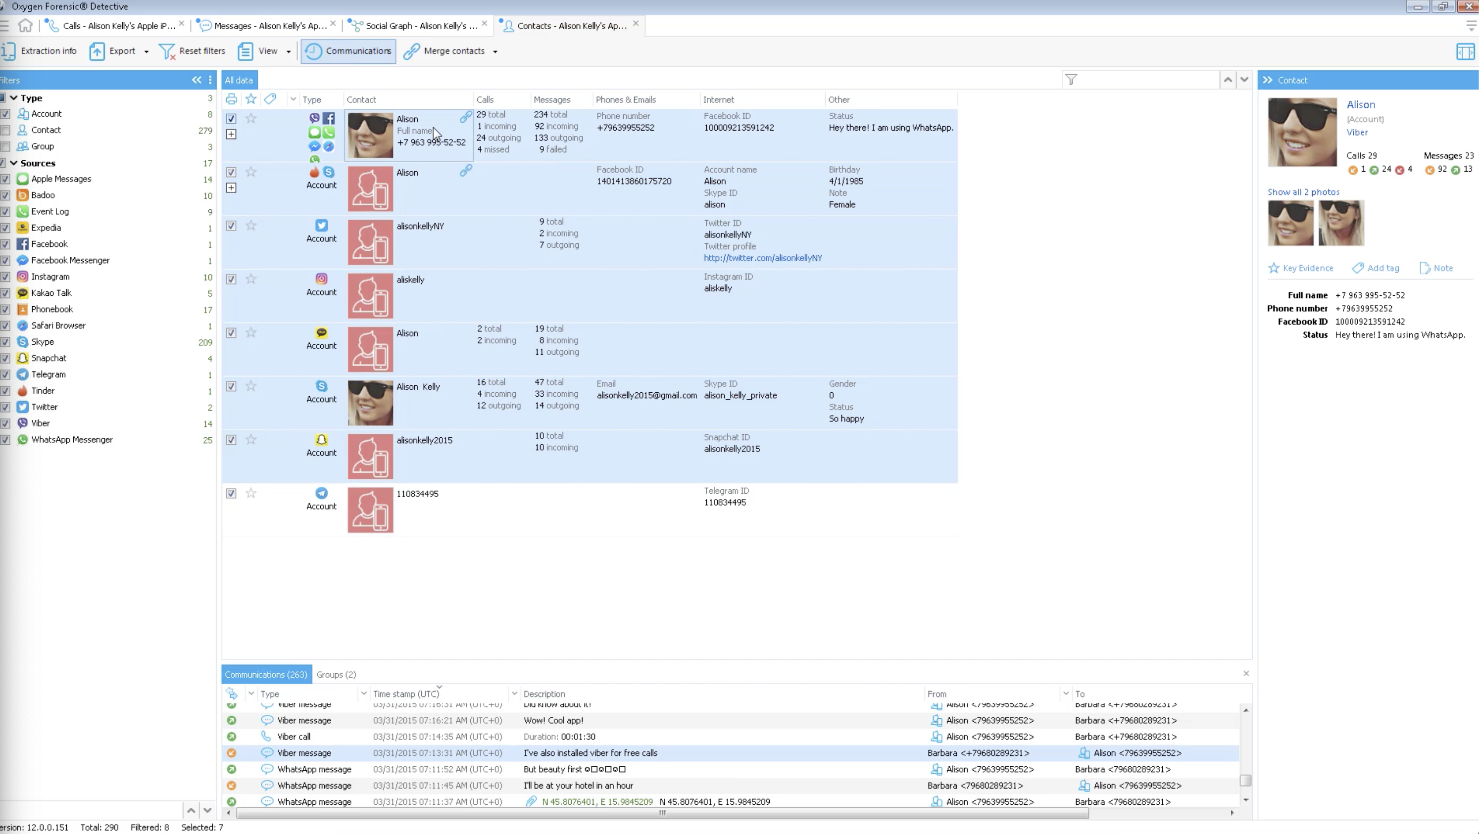Viewport: 1479px width, 834px height.
Task: Click the print icon in table header
Action: pos(231,99)
